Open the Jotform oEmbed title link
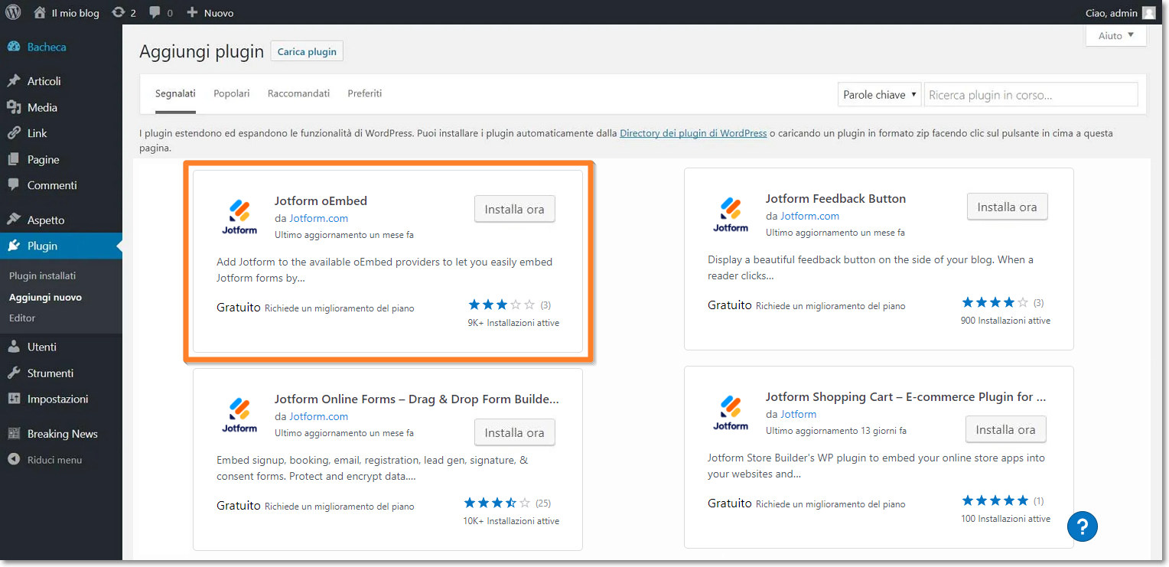 click(321, 201)
